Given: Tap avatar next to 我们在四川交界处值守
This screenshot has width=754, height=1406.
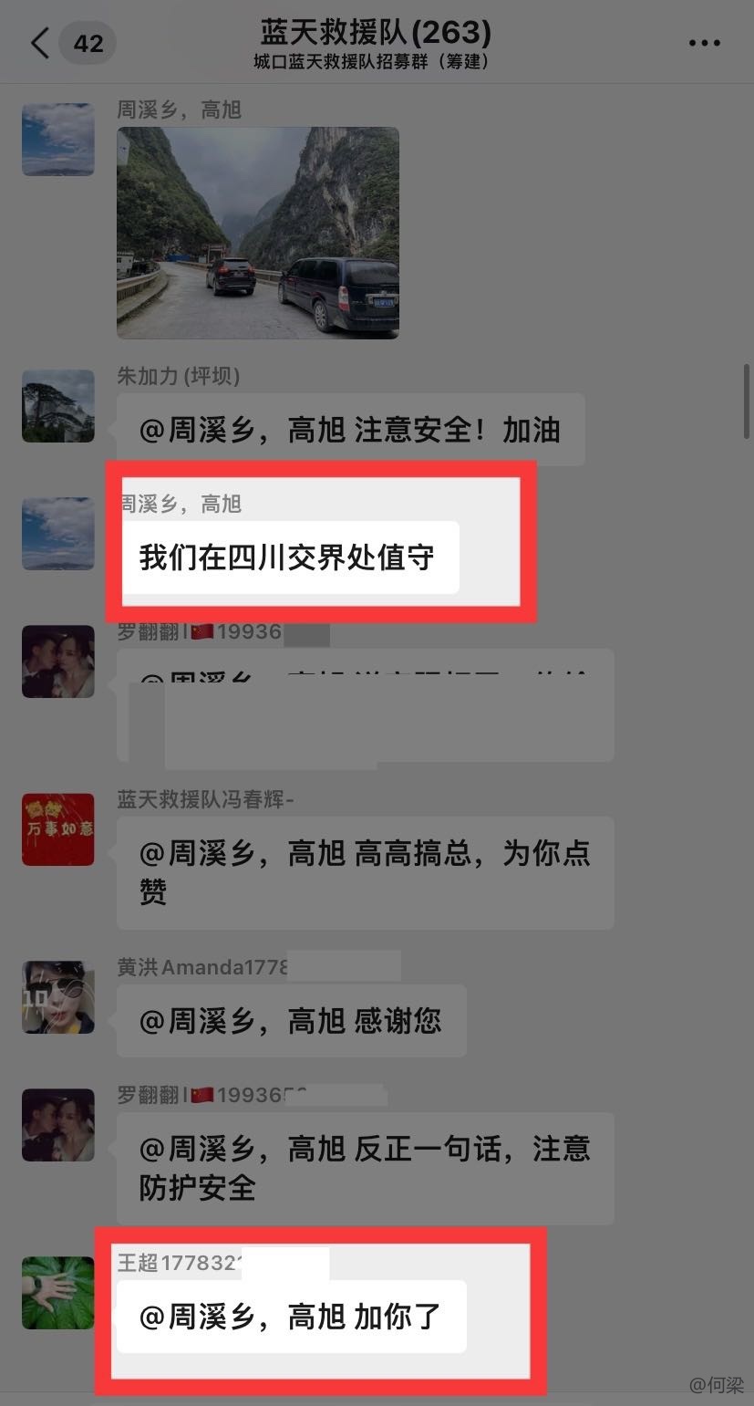Looking at the screenshot, I should pyautogui.click(x=58, y=534).
